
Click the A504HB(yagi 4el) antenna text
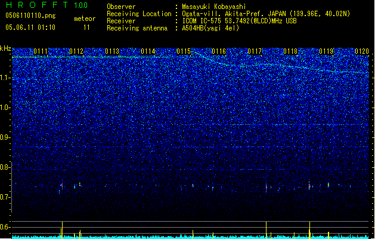(x=210, y=28)
